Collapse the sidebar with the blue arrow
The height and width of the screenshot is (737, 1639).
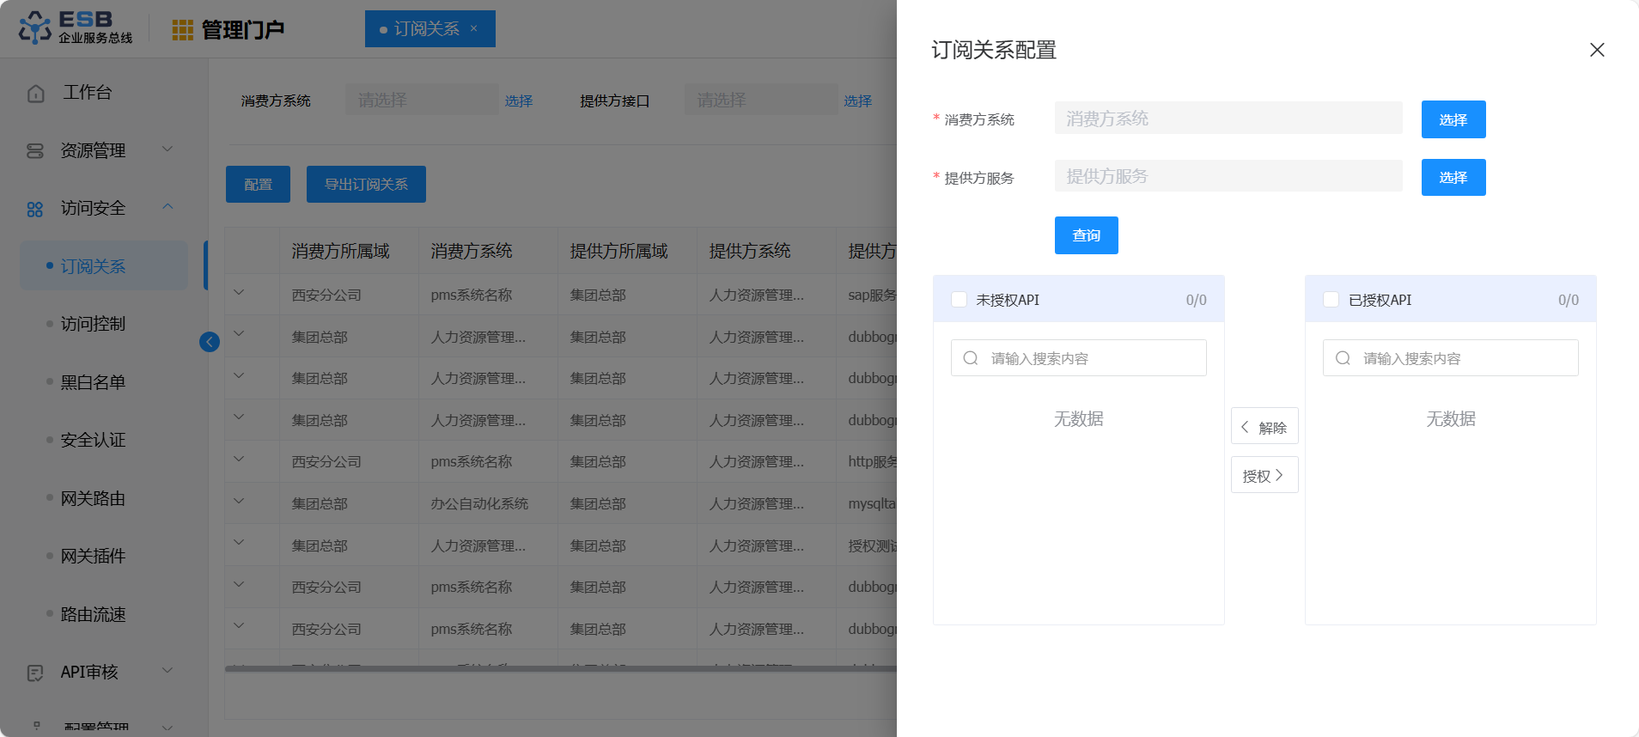[x=210, y=342]
